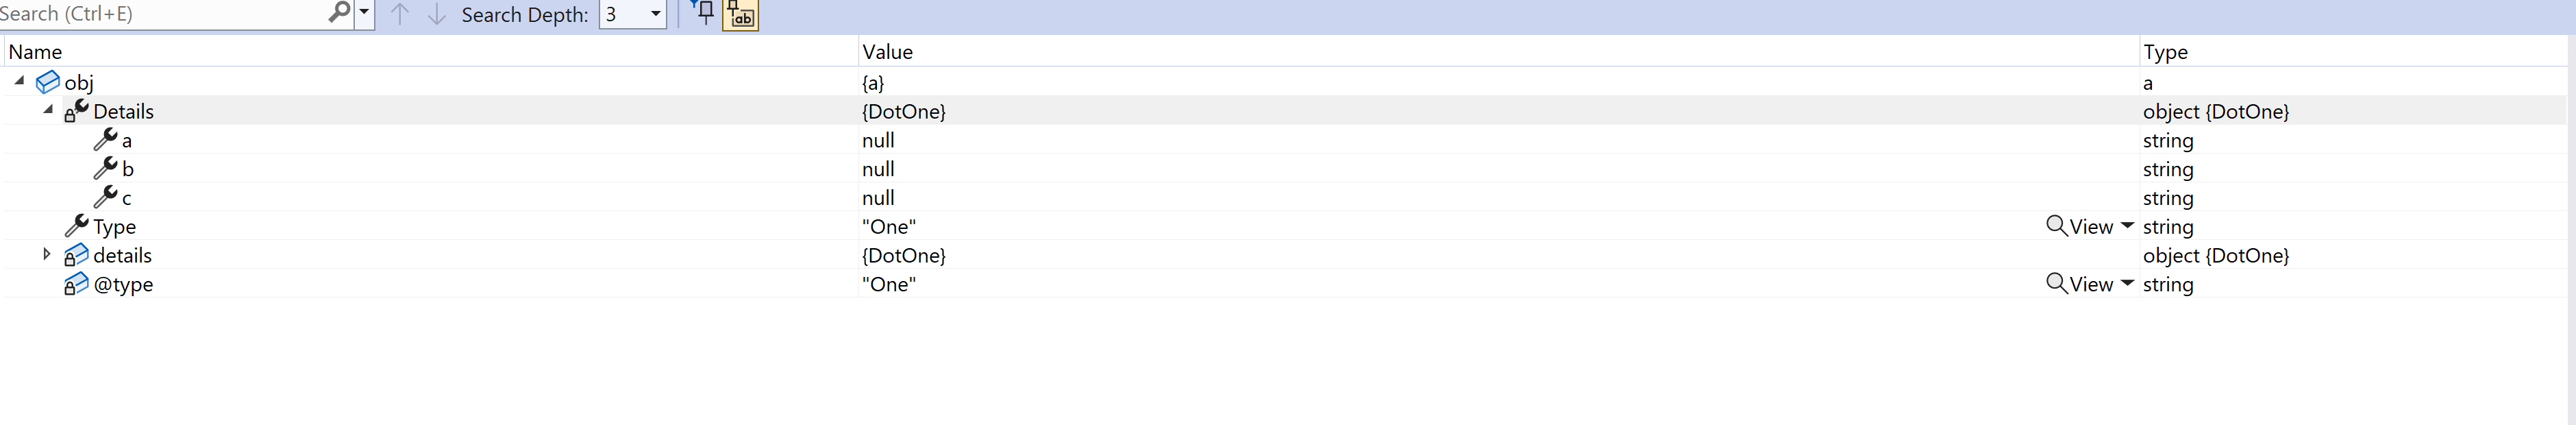Click the pin icon in toolbar
Image resolution: width=2576 pixels, height=425 pixels.
click(704, 13)
